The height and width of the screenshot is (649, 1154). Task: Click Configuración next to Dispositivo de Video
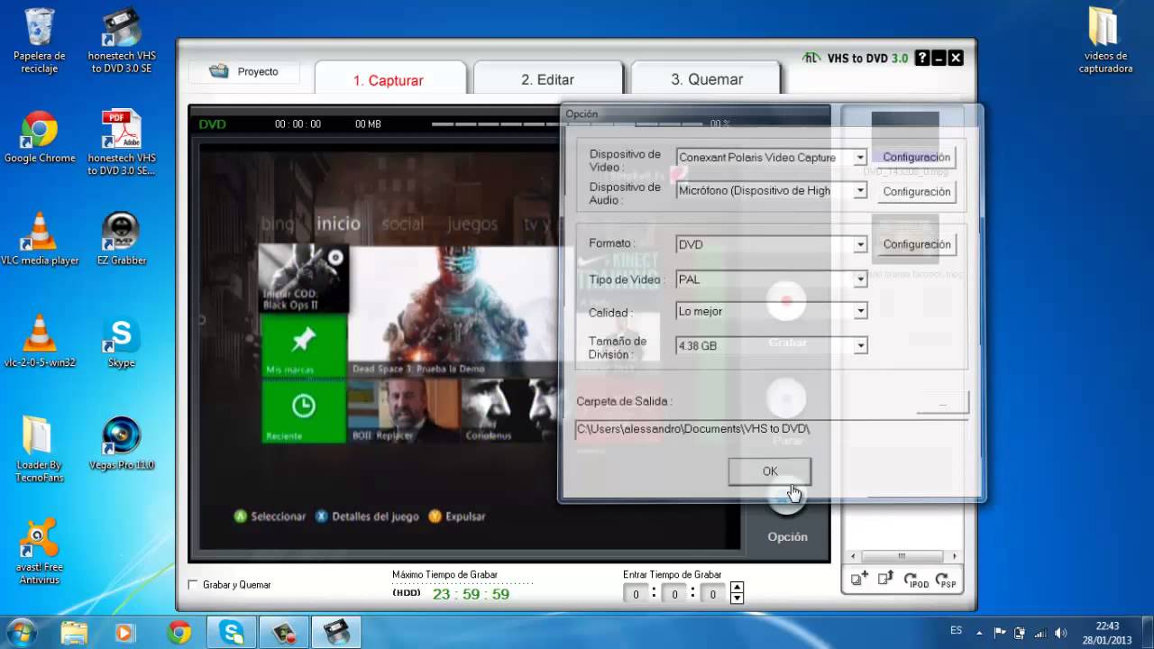point(916,157)
